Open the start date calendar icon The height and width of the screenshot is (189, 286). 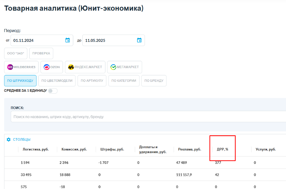click(x=67, y=40)
